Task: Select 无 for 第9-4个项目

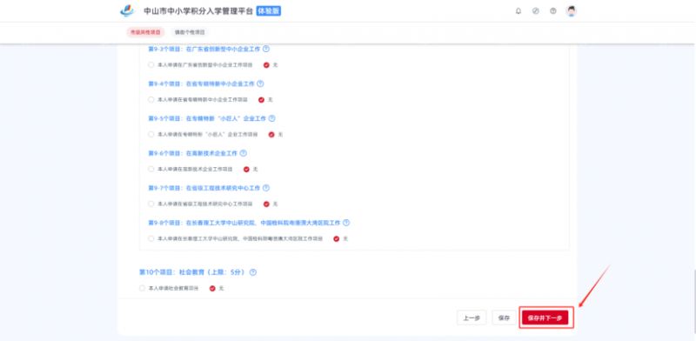Action: click(x=262, y=99)
